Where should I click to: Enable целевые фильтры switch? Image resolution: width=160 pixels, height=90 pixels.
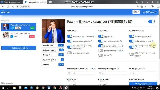point(70,53)
